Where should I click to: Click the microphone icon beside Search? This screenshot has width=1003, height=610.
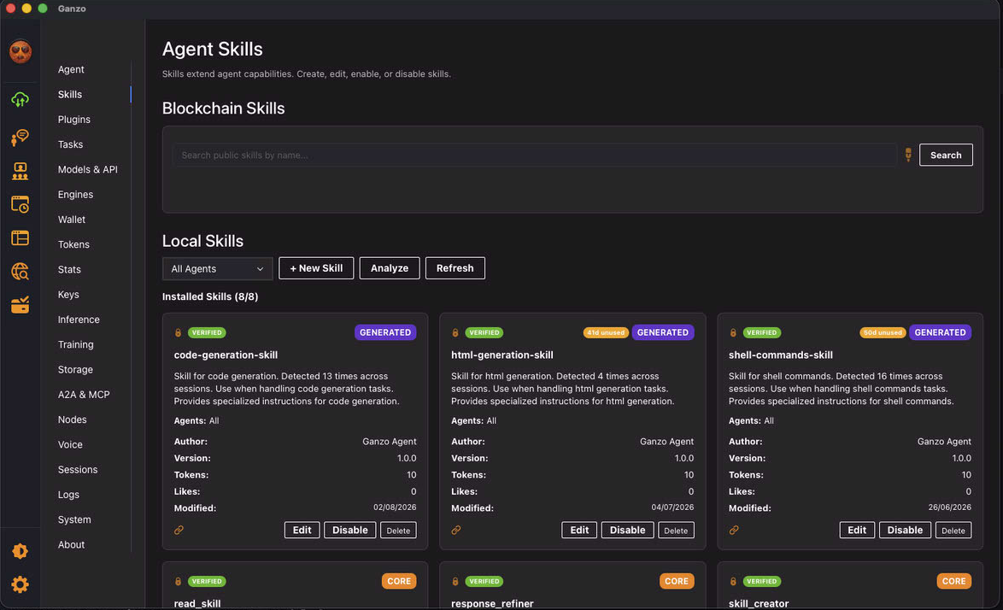tap(907, 155)
